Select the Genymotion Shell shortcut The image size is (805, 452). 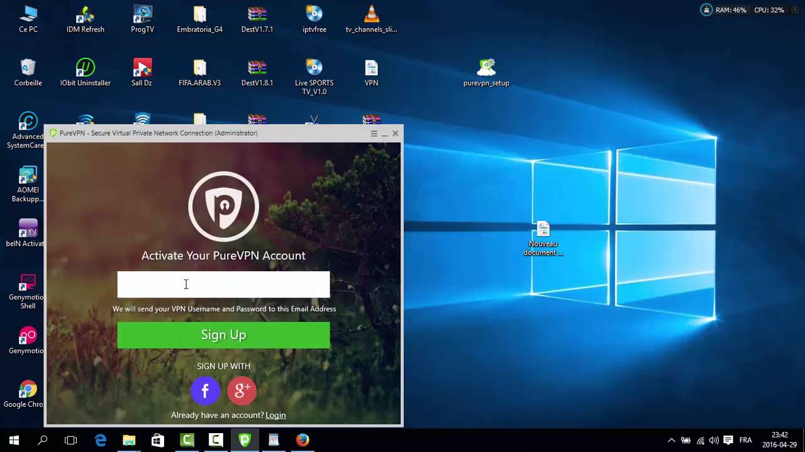(x=26, y=291)
